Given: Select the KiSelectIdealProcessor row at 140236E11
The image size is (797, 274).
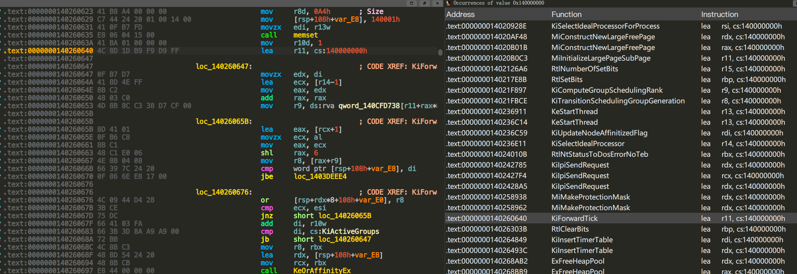Looking at the screenshot, I should (621, 144).
